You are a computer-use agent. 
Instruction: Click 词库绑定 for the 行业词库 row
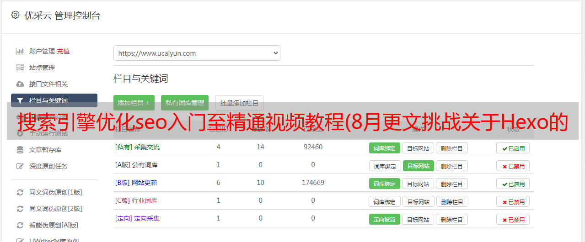point(385,201)
